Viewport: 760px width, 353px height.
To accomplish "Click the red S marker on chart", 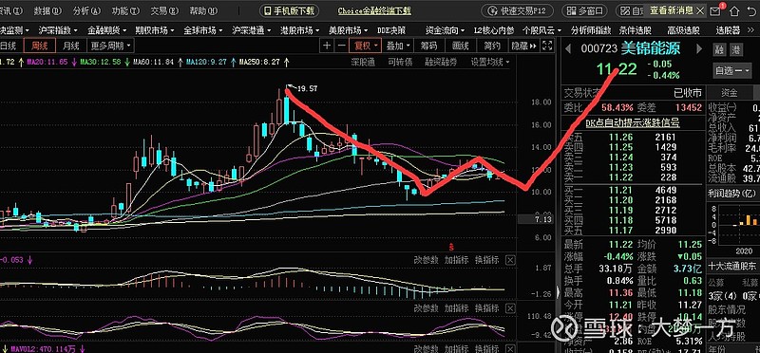I will pyautogui.click(x=450, y=247).
